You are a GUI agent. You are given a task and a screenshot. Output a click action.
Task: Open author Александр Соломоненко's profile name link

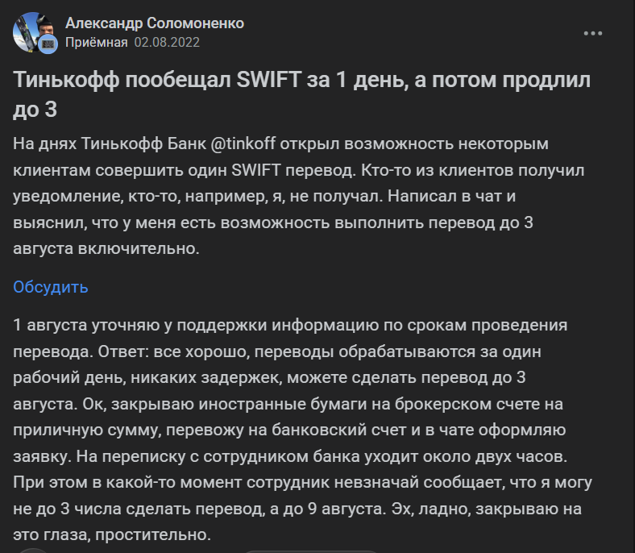pyautogui.click(x=155, y=23)
